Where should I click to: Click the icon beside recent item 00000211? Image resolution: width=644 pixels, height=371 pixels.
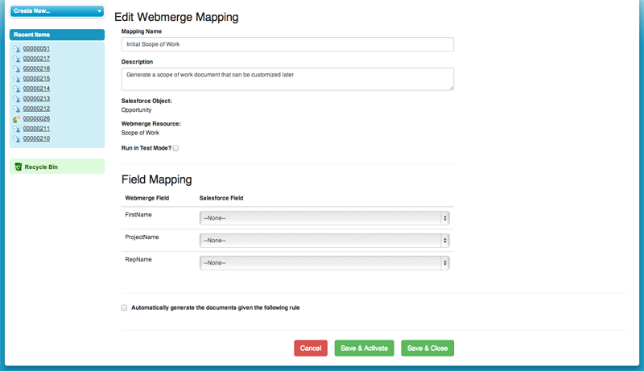[16, 129]
